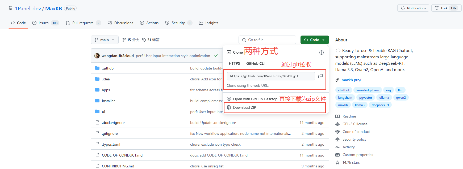Choose Open with GitHub Desktop
Viewport: 463px width, 169px height.
pyautogui.click(x=255, y=99)
